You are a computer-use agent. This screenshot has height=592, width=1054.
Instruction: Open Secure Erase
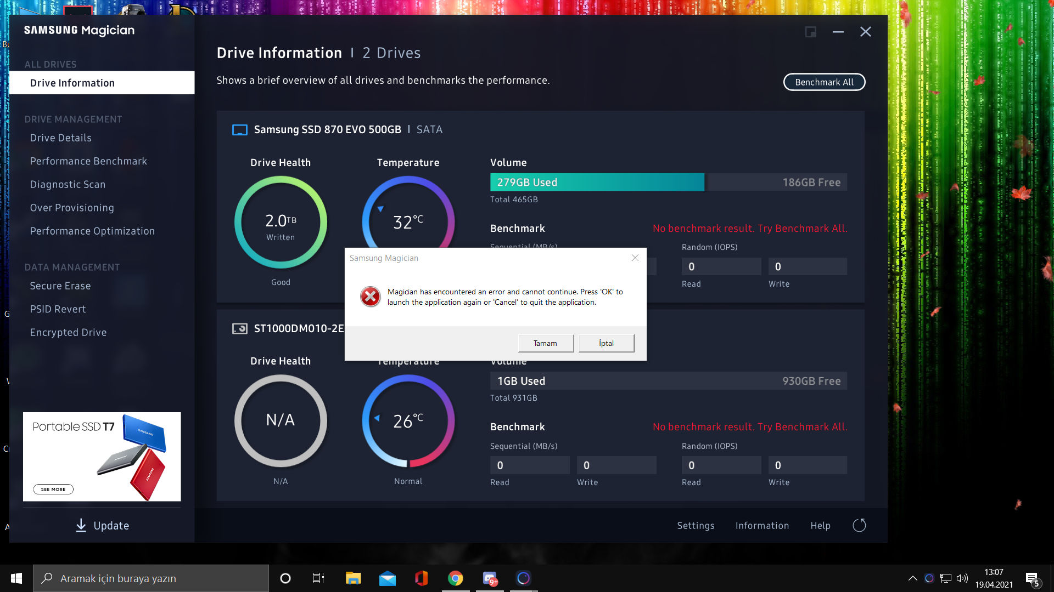click(x=60, y=286)
